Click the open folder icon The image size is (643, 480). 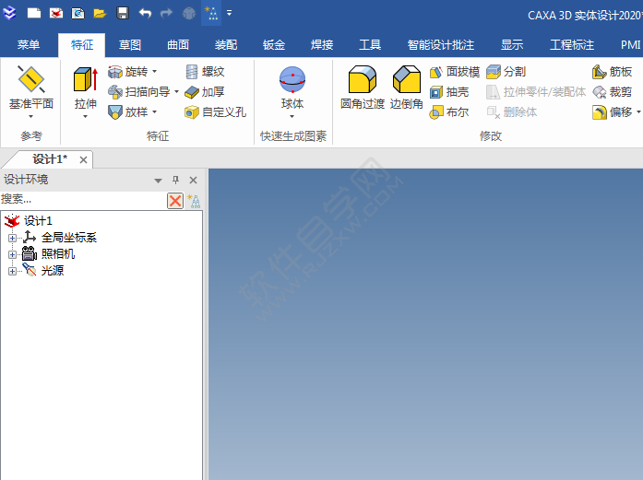100,13
